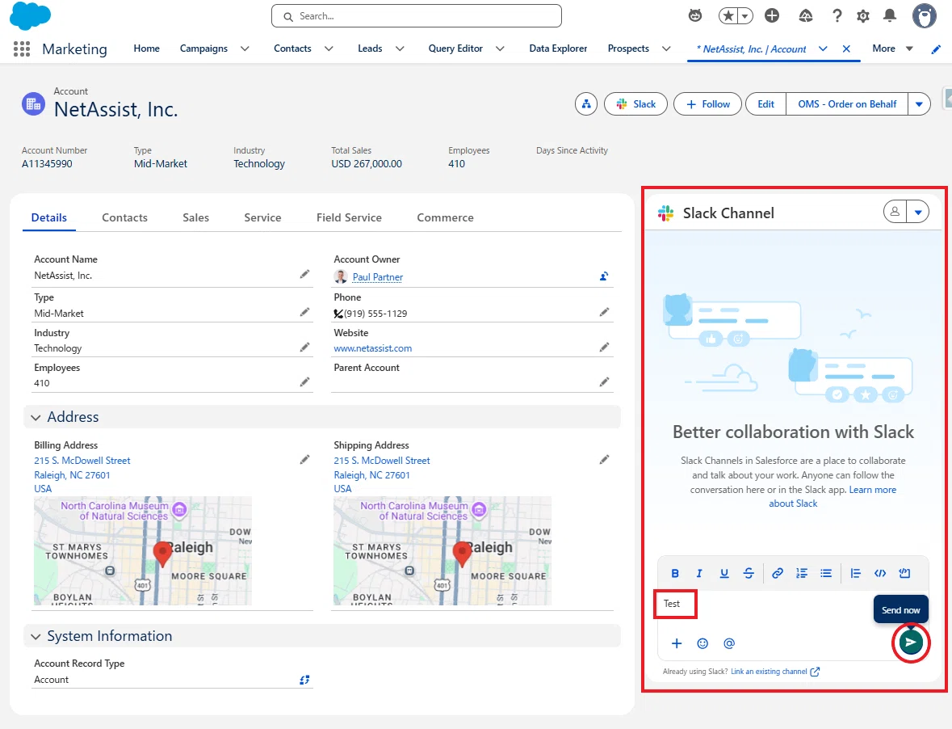Click the pencil to edit navigation bar
Screen dimensions: 952x729
tap(936, 49)
